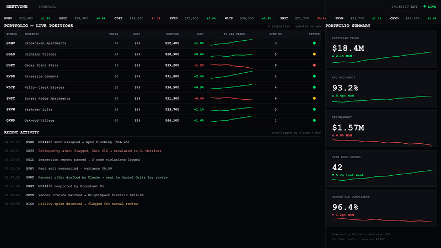Click the status dot for Parkview Lofts
This screenshot has height=248, width=441.
[314, 109]
